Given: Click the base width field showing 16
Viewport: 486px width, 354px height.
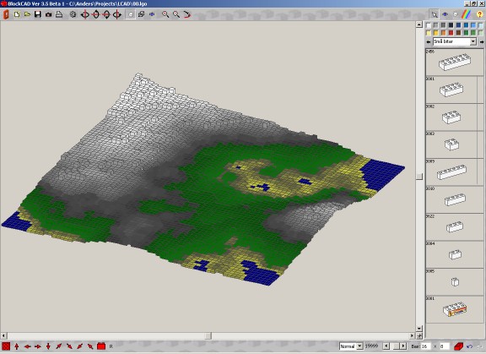Looking at the screenshot, I should (426, 346).
